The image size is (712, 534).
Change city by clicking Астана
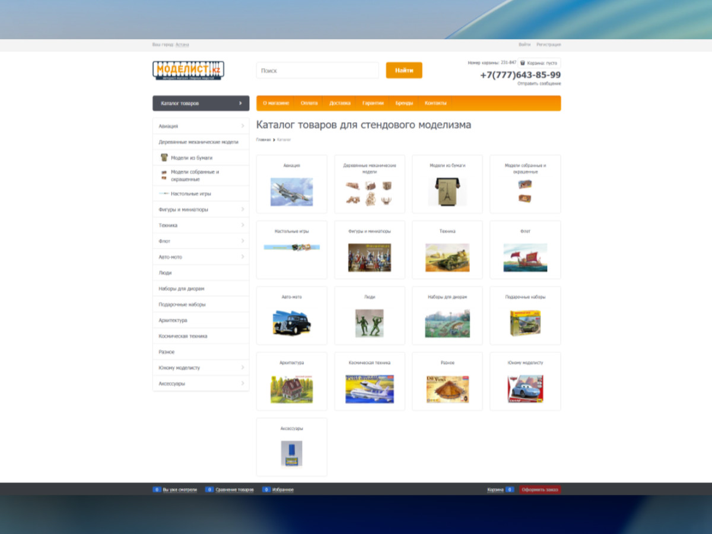click(x=182, y=44)
